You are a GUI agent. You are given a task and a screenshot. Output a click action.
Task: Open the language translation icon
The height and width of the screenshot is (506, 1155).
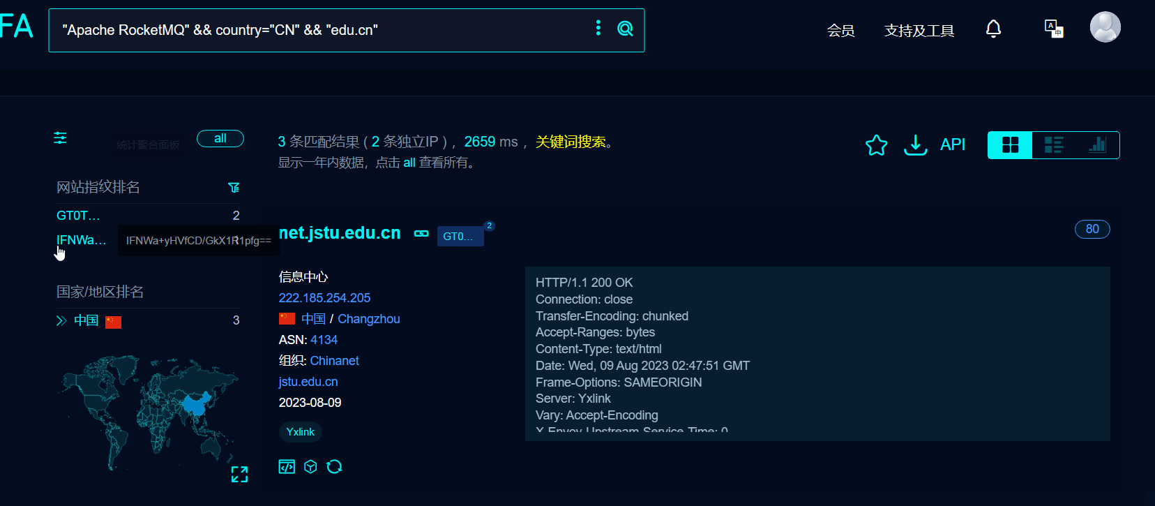coord(1053,29)
